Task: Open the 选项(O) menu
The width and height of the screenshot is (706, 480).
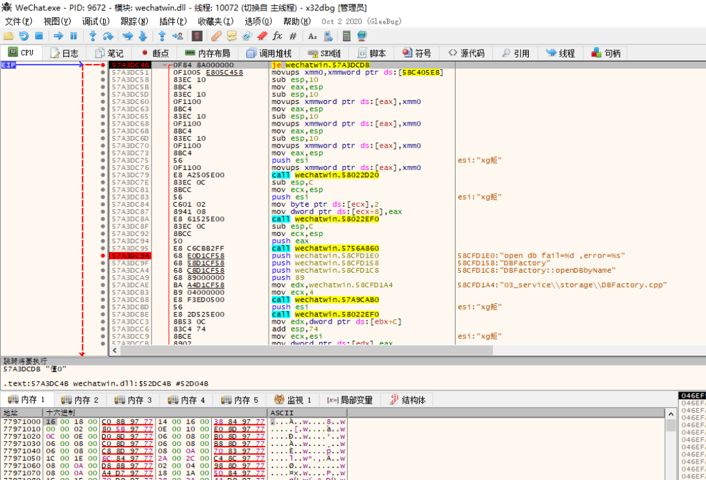Action: 258,21
